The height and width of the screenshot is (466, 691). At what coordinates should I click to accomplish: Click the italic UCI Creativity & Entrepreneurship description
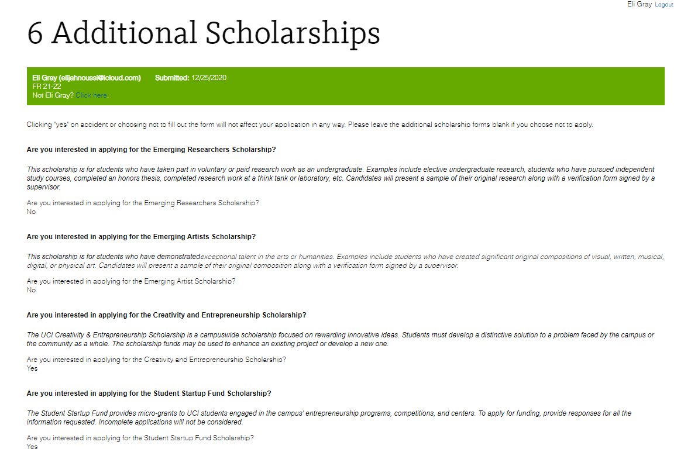click(x=339, y=339)
